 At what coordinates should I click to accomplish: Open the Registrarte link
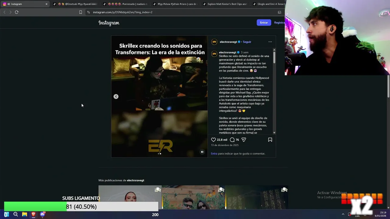coord(279,23)
